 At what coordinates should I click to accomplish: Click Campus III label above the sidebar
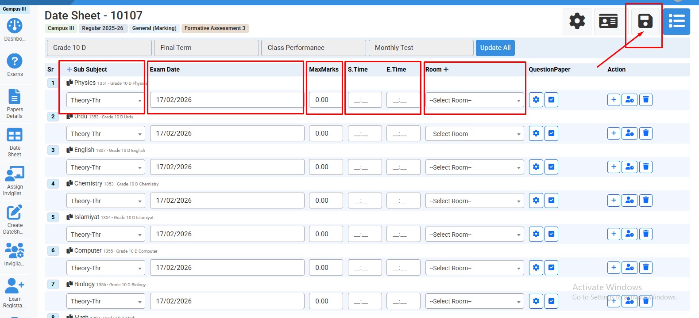15,9
